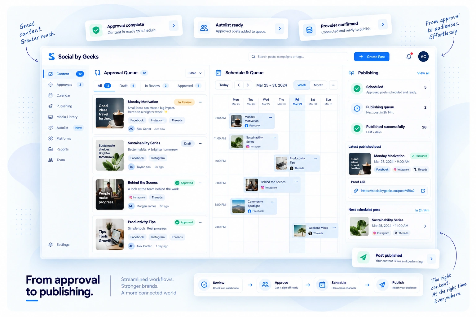Click the AC profile avatar
Screen dimensions: 476x317
423,57
